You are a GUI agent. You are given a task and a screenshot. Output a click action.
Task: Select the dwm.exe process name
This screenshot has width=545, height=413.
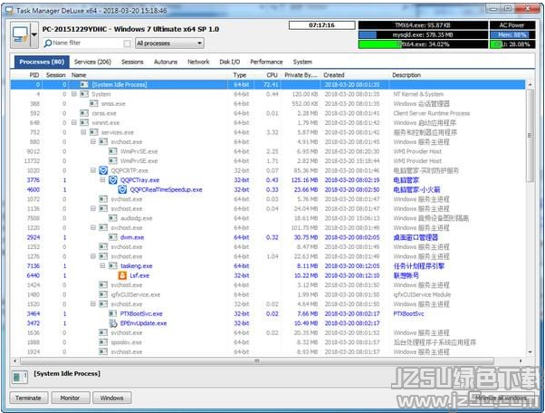[x=132, y=237]
